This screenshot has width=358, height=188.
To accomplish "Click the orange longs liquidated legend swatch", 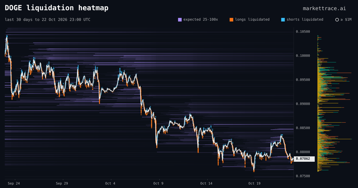I will pos(232,20).
